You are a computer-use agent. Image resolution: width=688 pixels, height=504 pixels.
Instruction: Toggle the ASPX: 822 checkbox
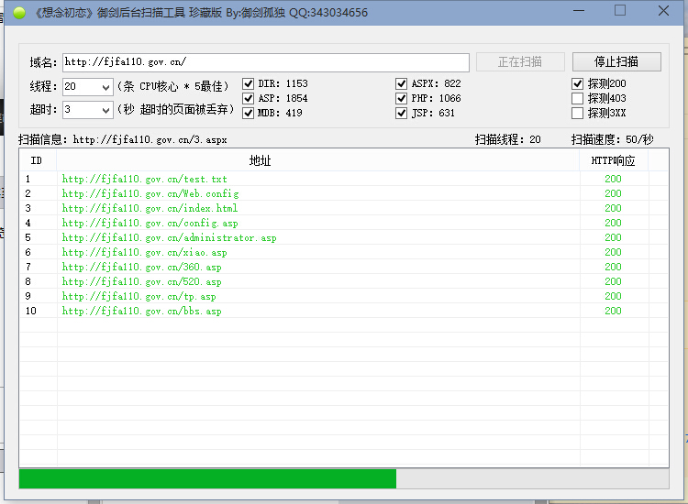(402, 83)
